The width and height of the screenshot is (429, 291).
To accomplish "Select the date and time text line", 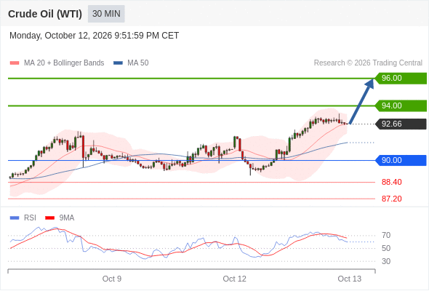I will [94, 36].
